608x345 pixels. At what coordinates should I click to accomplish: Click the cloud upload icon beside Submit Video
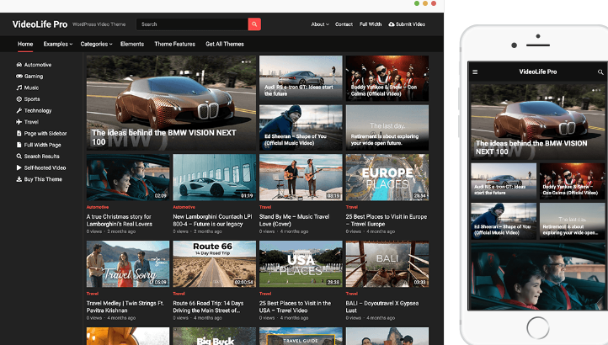click(392, 24)
